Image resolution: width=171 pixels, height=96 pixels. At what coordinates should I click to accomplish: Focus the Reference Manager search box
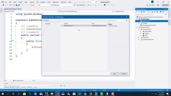tap(116, 21)
